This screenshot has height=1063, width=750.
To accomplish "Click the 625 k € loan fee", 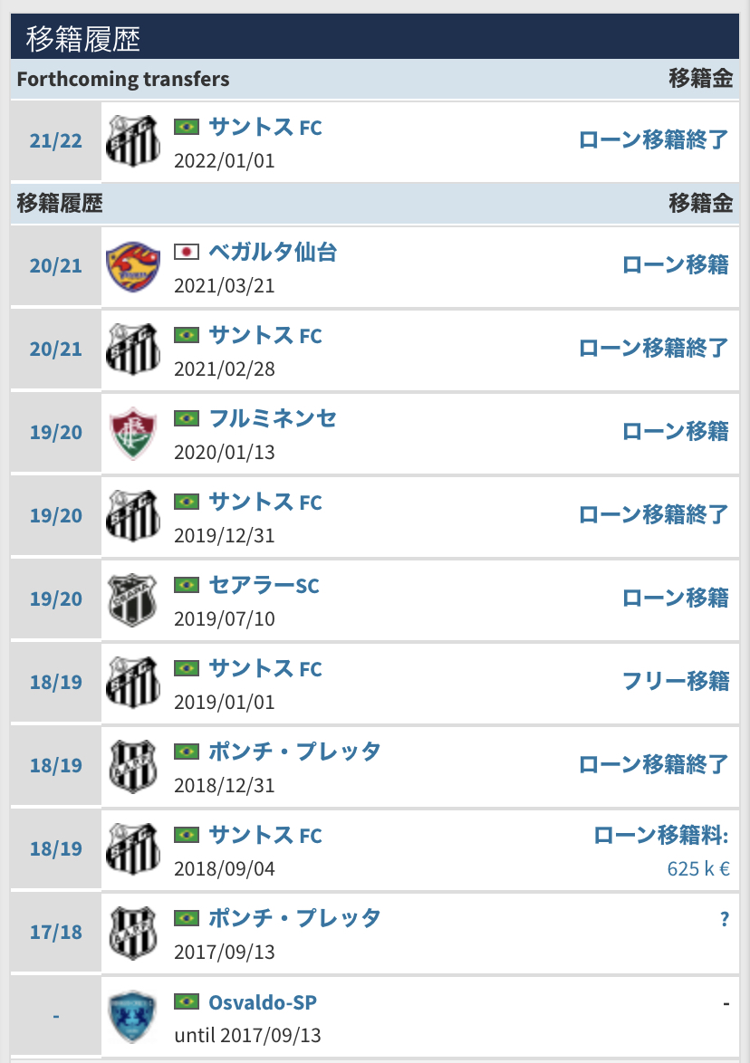I will [697, 868].
